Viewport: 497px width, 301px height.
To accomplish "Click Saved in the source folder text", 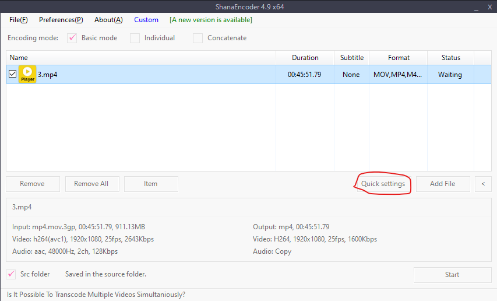I will (x=105, y=274).
